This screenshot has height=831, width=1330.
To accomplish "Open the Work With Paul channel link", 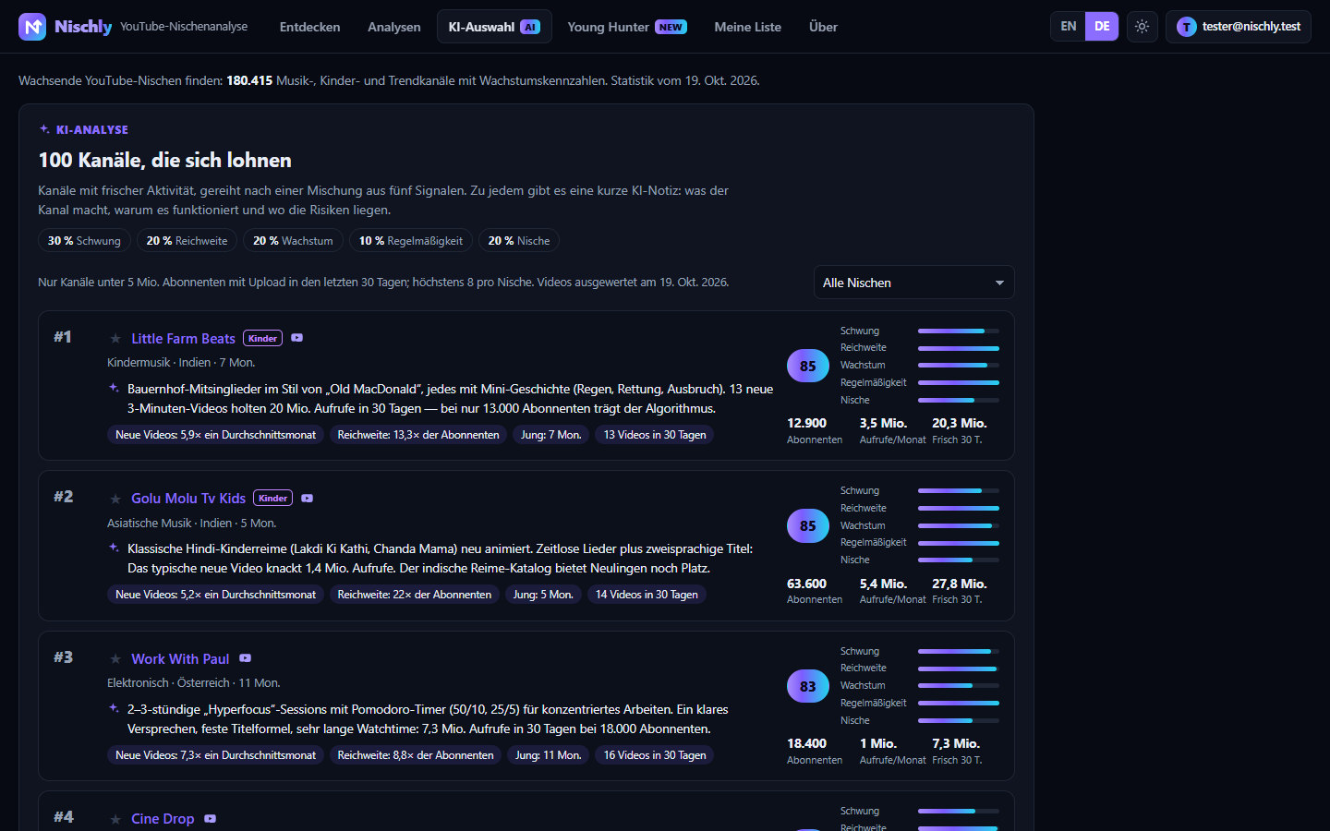I will pyautogui.click(x=180, y=659).
